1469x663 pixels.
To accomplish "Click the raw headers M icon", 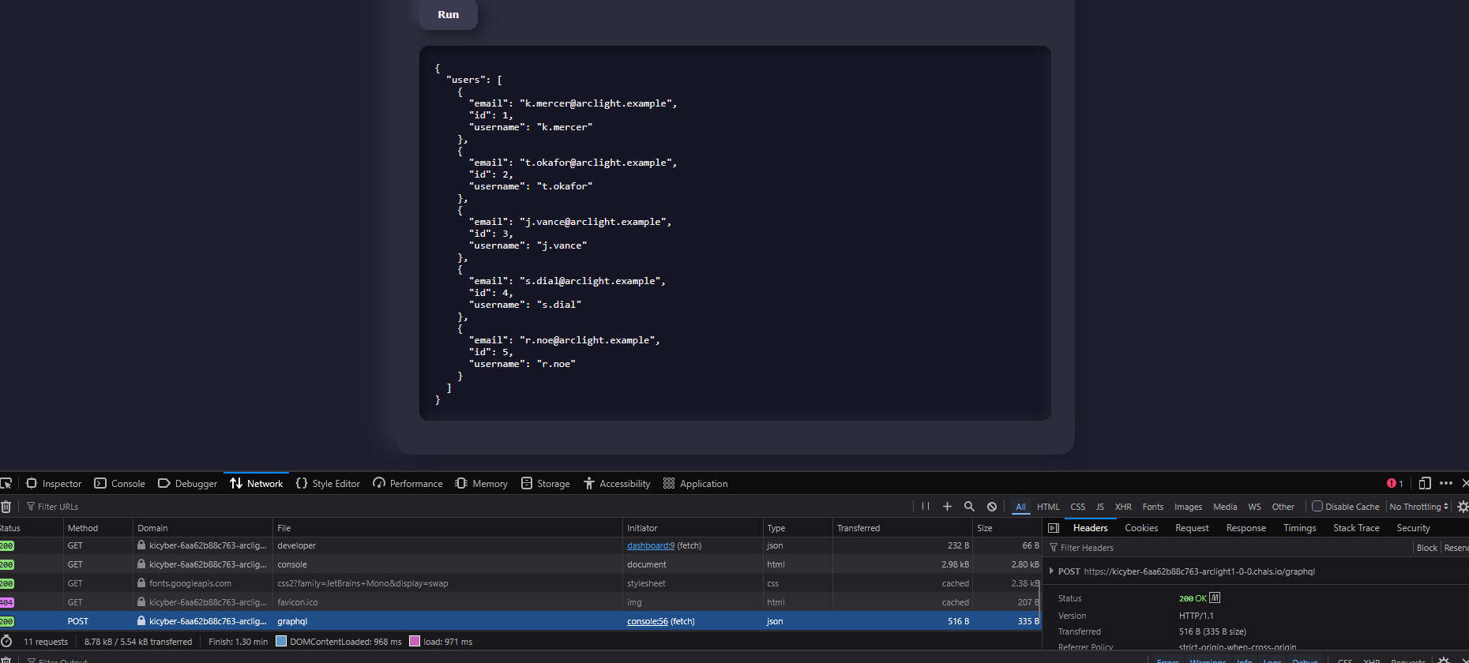I will pos(1215,597).
